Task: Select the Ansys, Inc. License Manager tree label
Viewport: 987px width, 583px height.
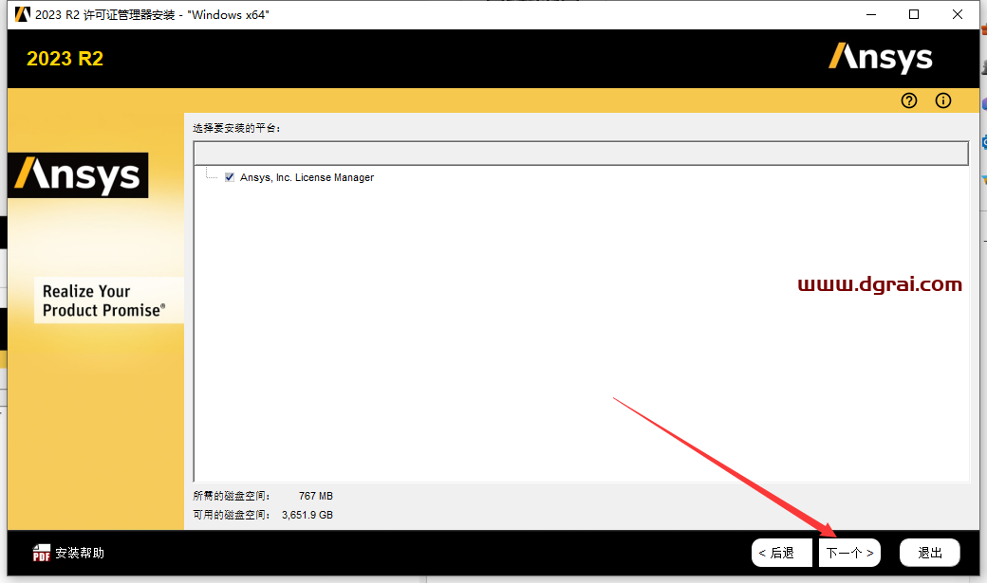Action: [307, 177]
